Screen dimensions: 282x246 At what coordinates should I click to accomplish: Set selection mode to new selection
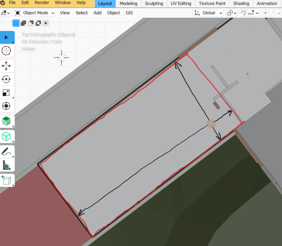[16, 23]
